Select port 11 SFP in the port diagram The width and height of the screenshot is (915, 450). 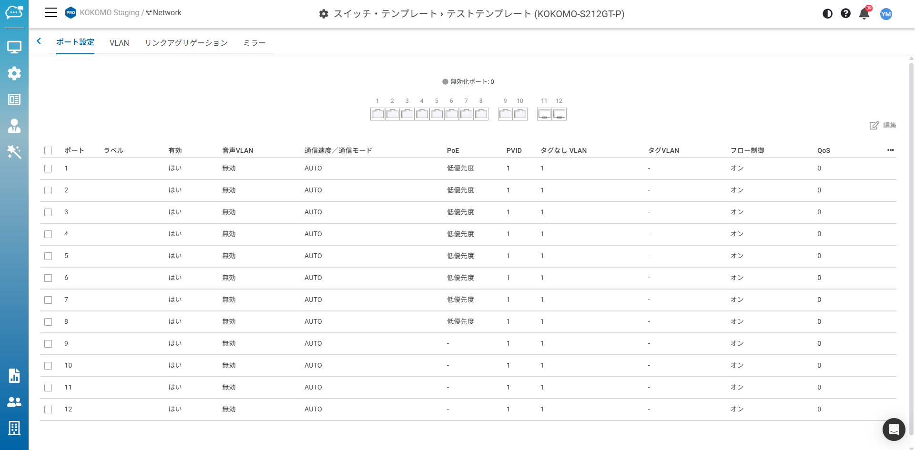[544, 114]
